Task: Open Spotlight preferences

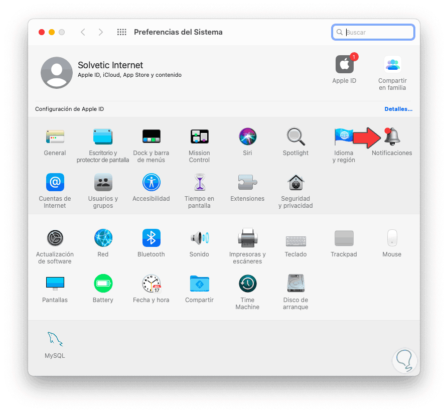Action: [x=295, y=136]
